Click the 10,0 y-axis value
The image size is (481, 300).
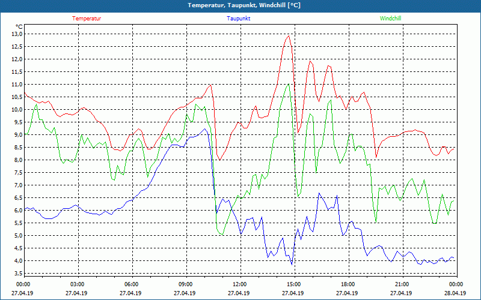(x=17, y=109)
